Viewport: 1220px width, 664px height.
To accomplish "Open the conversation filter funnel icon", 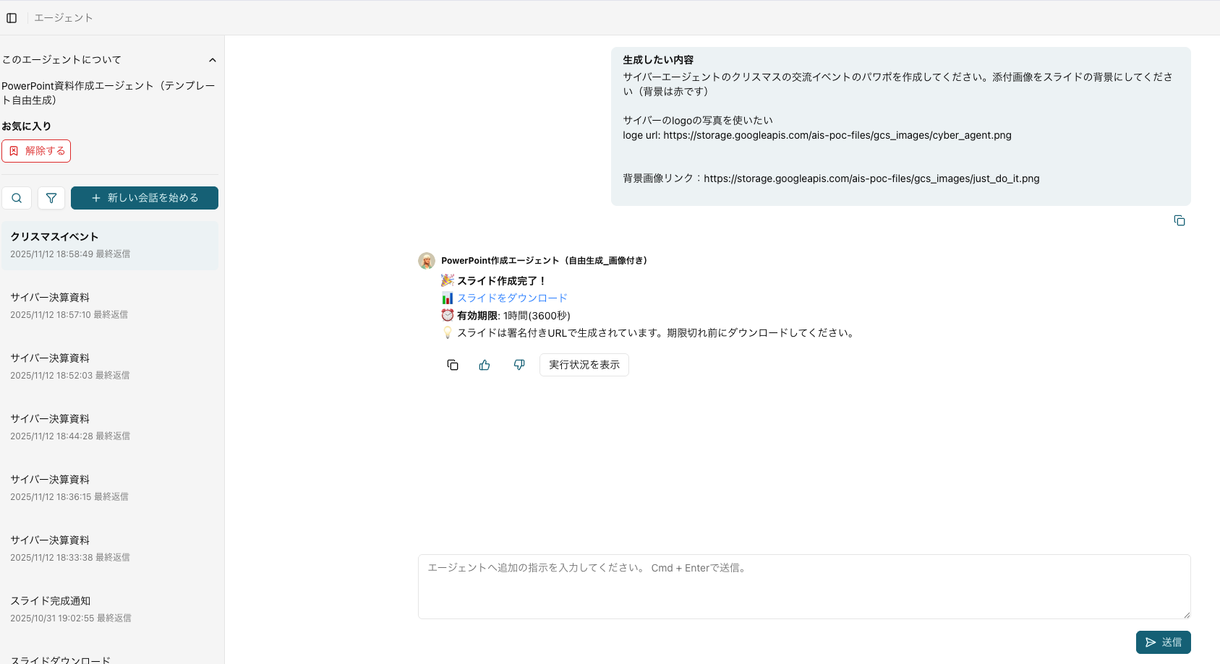I will (x=51, y=198).
